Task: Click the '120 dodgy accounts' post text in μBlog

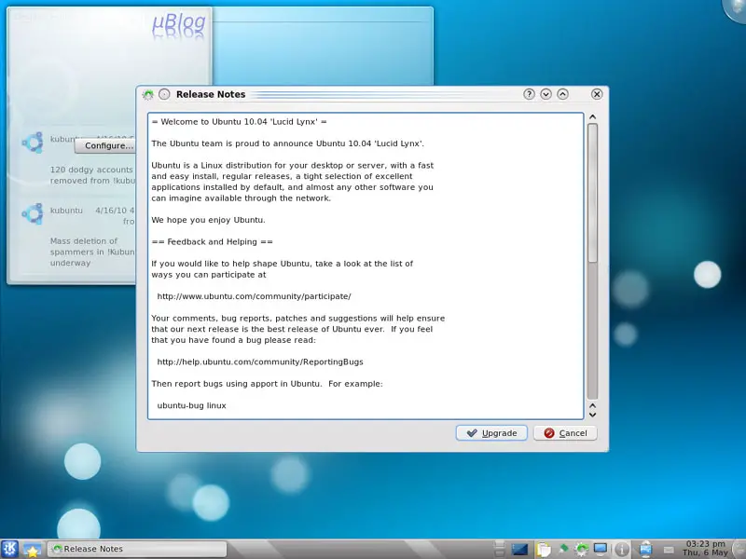Action: coord(91,170)
